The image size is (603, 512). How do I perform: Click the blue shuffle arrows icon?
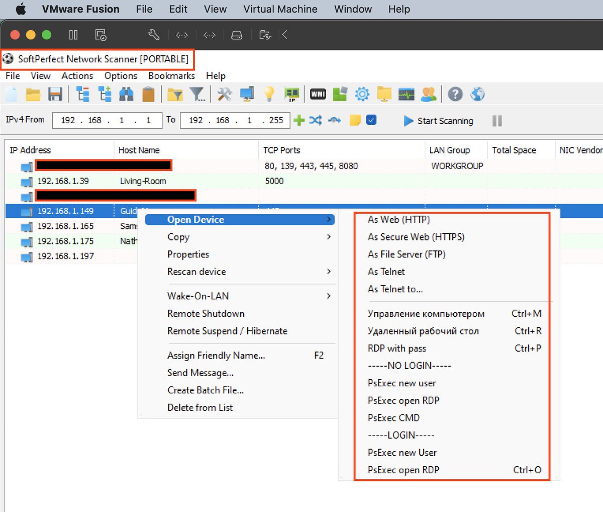pyautogui.click(x=316, y=120)
